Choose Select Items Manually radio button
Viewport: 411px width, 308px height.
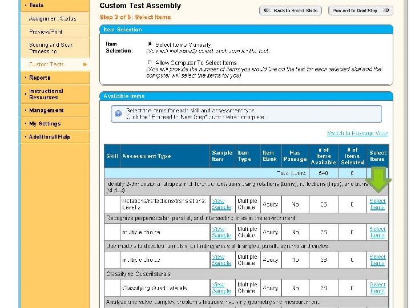coord(150,44)
